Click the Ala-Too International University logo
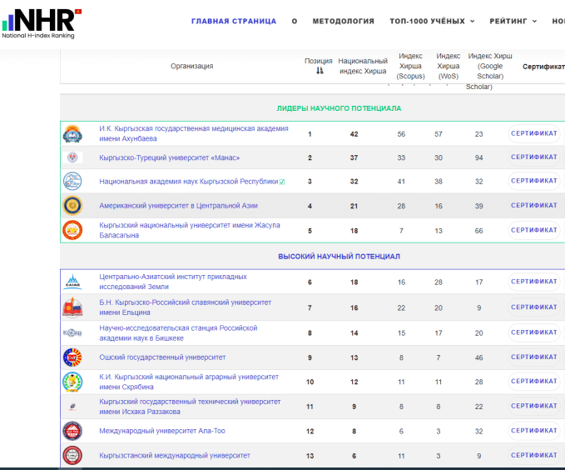Screen dimensions: 565x470 (x=73, y=431)
